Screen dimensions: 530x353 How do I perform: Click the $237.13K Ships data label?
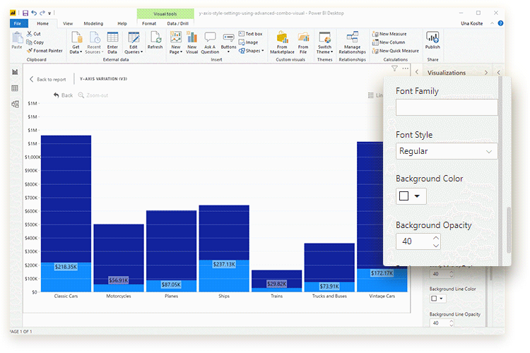click(224, 264)
